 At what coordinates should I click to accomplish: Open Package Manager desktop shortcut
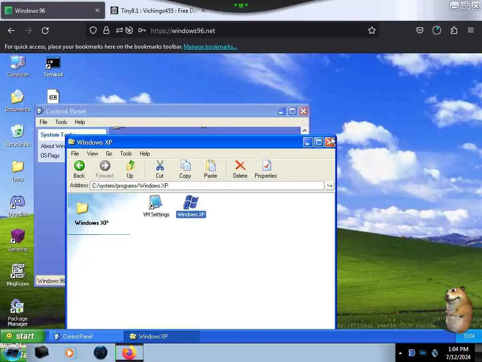click(x=18, y=313)
